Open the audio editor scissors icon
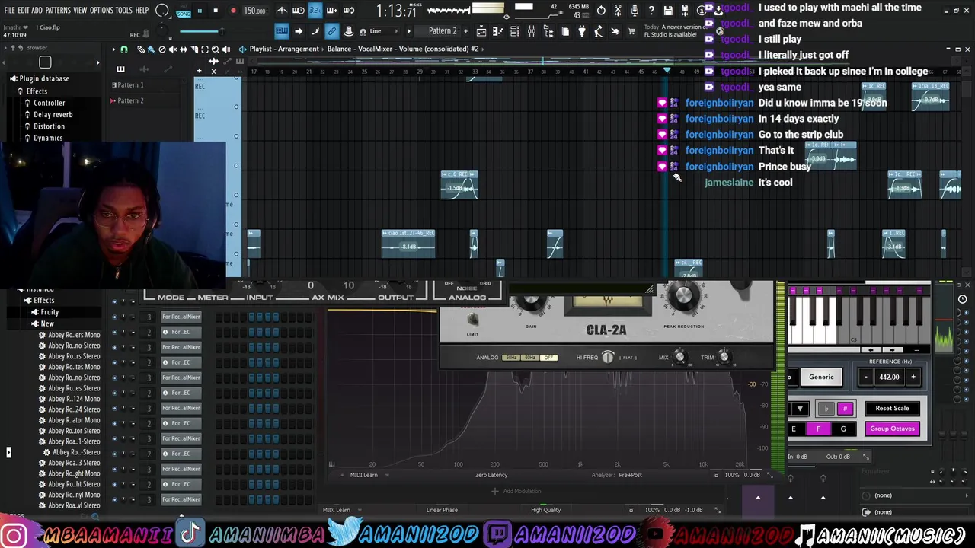 point(618,11)
